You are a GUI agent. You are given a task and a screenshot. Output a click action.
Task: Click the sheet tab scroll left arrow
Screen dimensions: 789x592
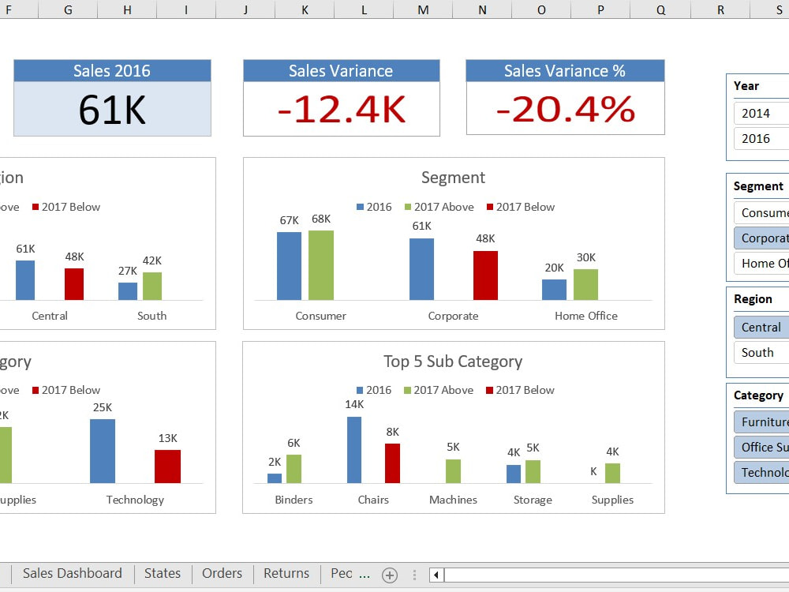[436, 575]
